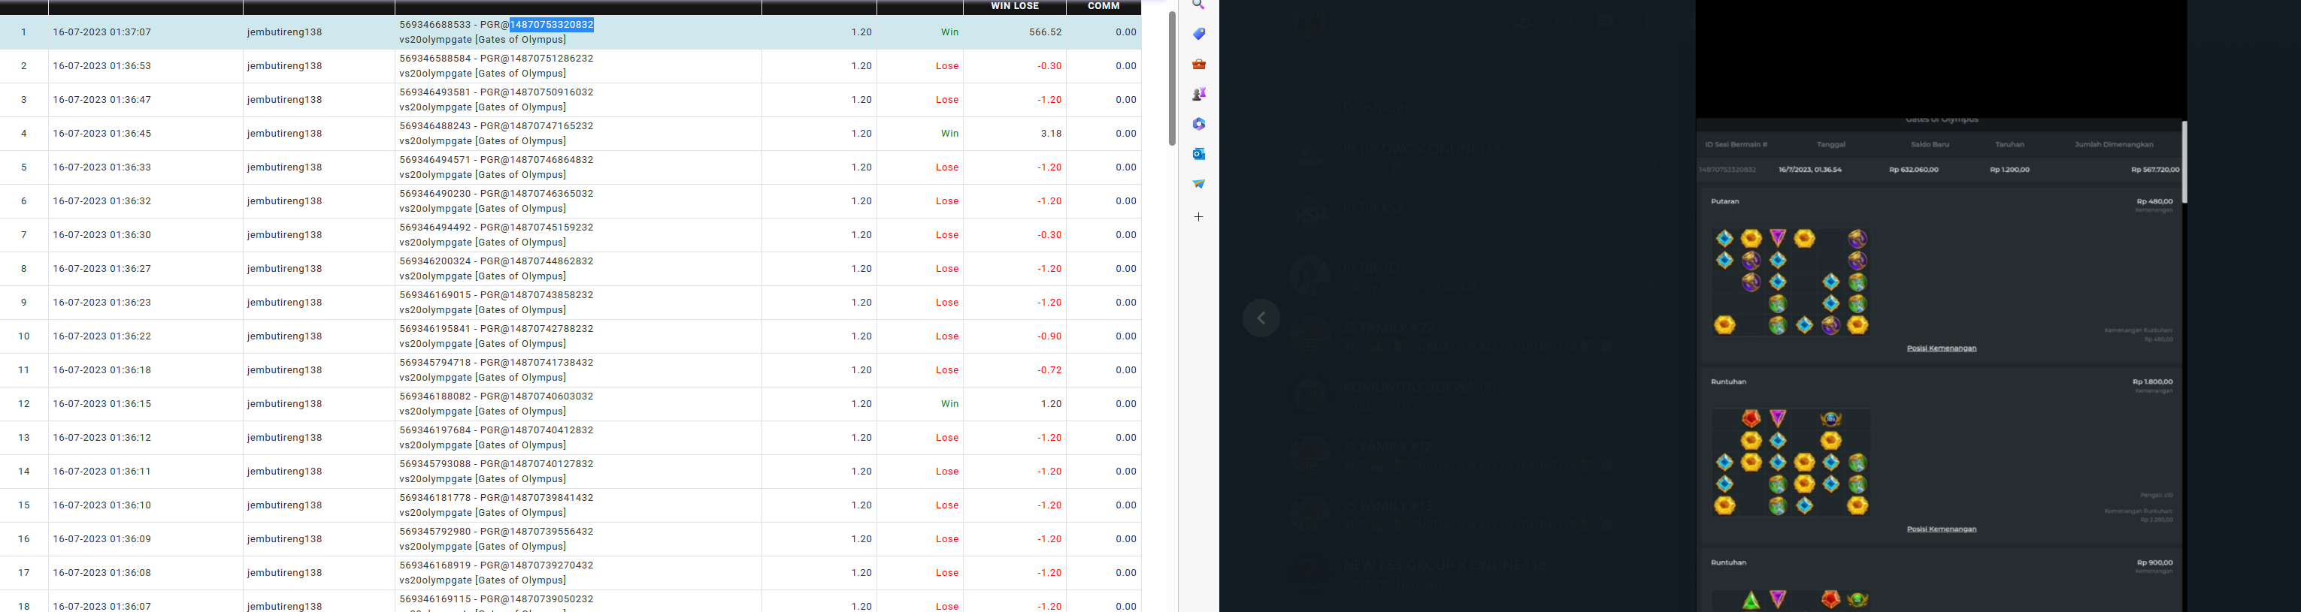Select row with ID 569346588584
The image size is (2301, 612).
click(570, 66)
